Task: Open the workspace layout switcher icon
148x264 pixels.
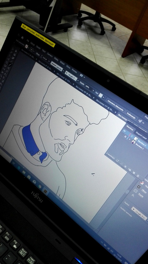Action: [82, 76]
